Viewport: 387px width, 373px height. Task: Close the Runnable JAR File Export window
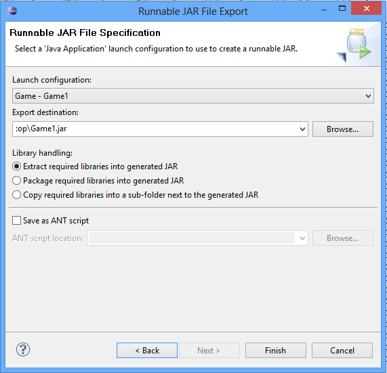click(x=367, y=9)
